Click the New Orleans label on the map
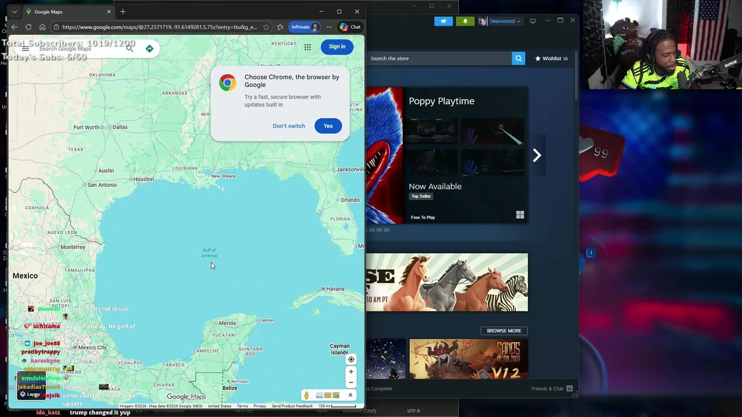742x417 pixels. (x=224, y=176)
